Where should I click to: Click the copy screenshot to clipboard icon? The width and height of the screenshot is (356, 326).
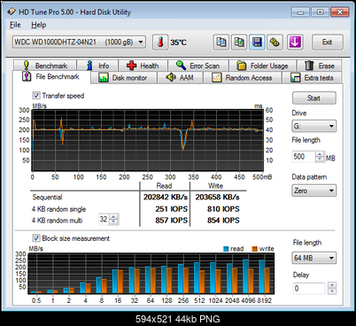point(239,43)
